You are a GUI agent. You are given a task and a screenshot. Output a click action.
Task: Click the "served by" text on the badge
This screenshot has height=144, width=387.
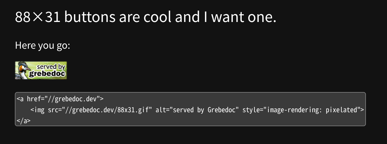click(51, 67)
